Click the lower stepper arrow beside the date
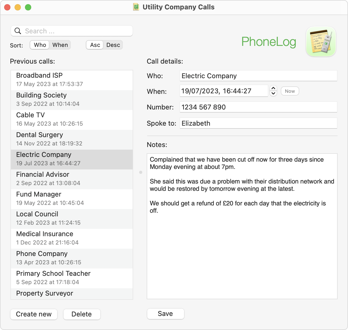Image resolution: width=348 pixels, height=330 pixels. click(x=273, y=94)
